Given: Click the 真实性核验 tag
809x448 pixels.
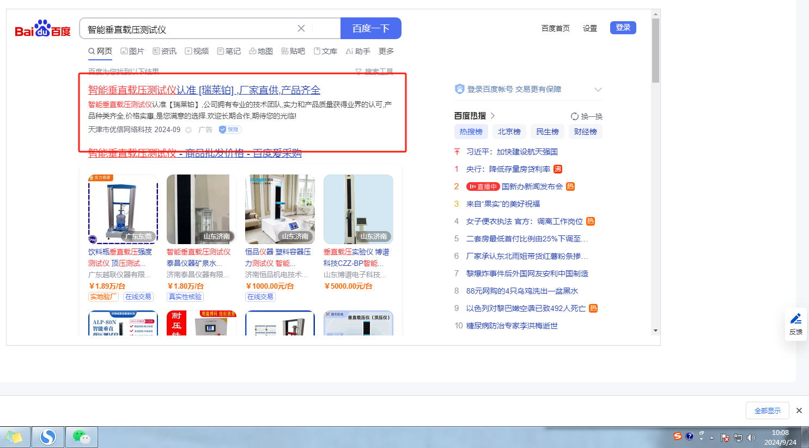Looking at the screenshot, I should point(185,297).
